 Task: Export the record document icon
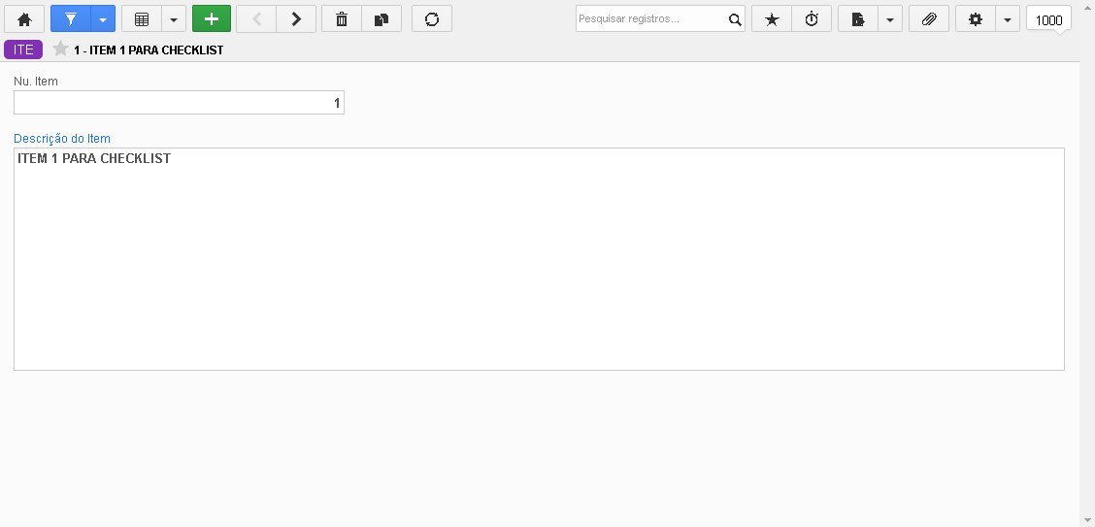point(858,18)
